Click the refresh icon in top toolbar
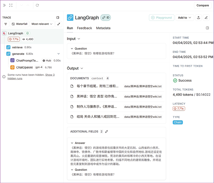This screenshot has height=183, width=214. [x=37, y=5]
